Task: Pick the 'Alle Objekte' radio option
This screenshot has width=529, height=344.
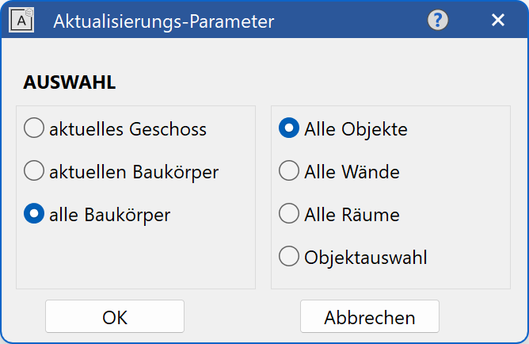Action: pyautogui.click(x=289, y=128)
